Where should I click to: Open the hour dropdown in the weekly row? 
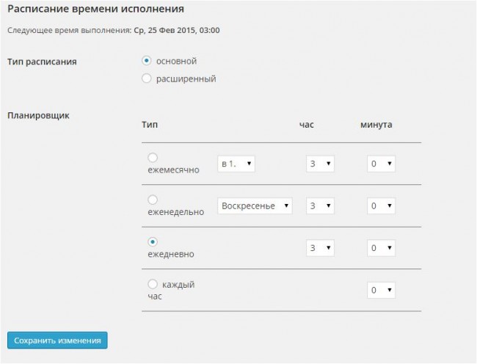tap(320, 206)
